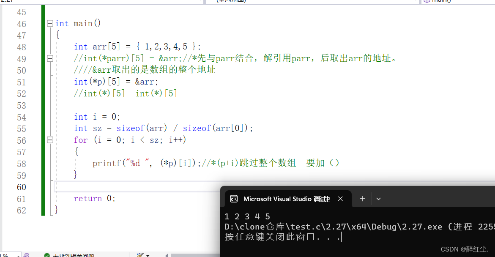Click the green no-issues-found checkmark
The image size is (495, 257).
point(47,255)
